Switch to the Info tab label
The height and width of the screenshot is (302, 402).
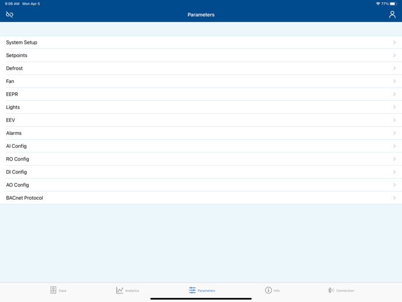[x=277, y=290]
